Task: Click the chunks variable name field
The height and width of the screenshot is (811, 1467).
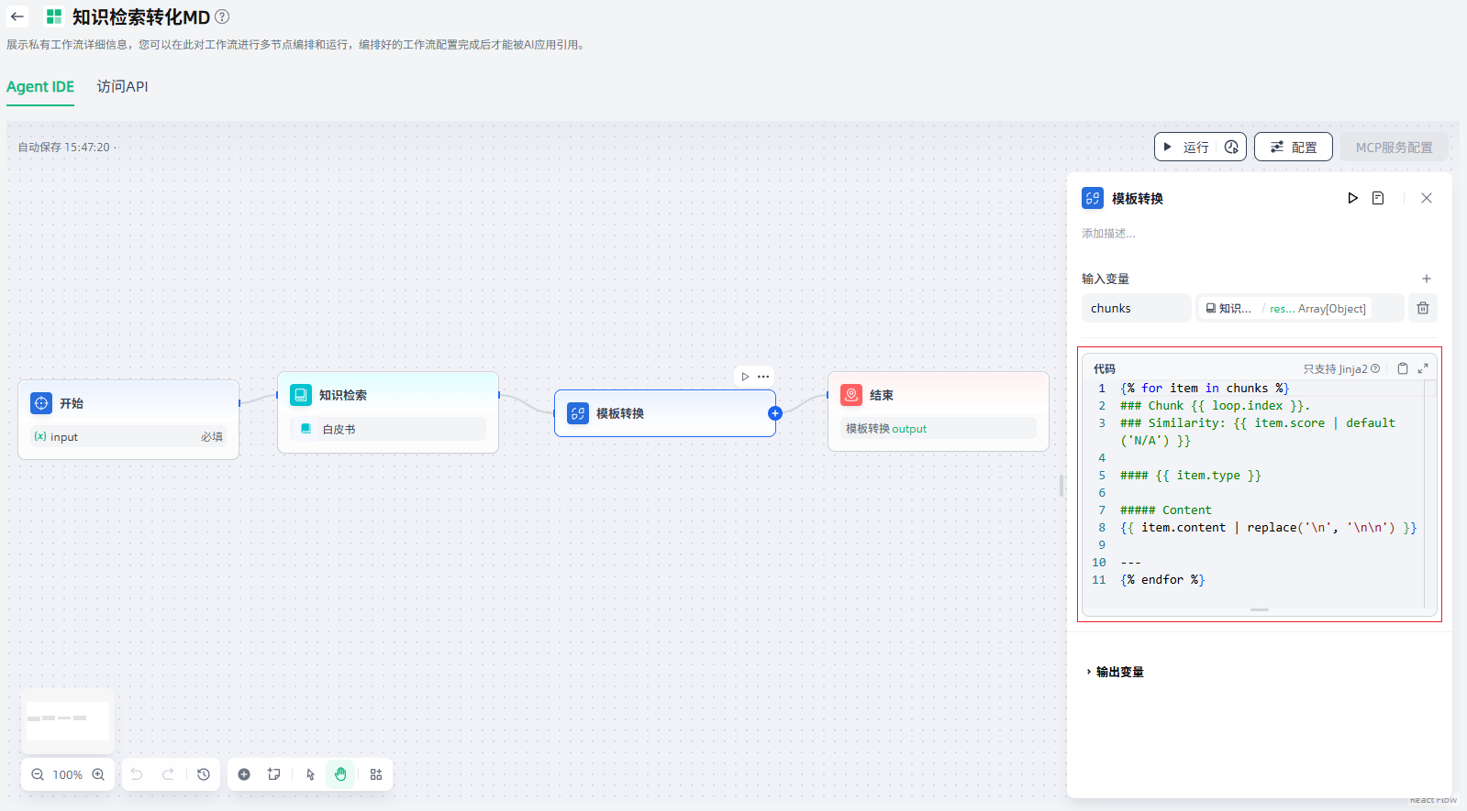Action: coord(1136,308)
